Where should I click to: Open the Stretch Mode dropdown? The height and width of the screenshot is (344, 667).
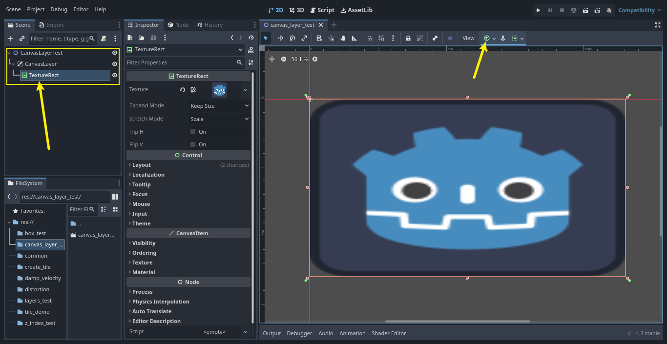click(x=220, y=119)
